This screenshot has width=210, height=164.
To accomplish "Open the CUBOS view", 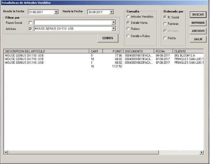I will [108, 38].
